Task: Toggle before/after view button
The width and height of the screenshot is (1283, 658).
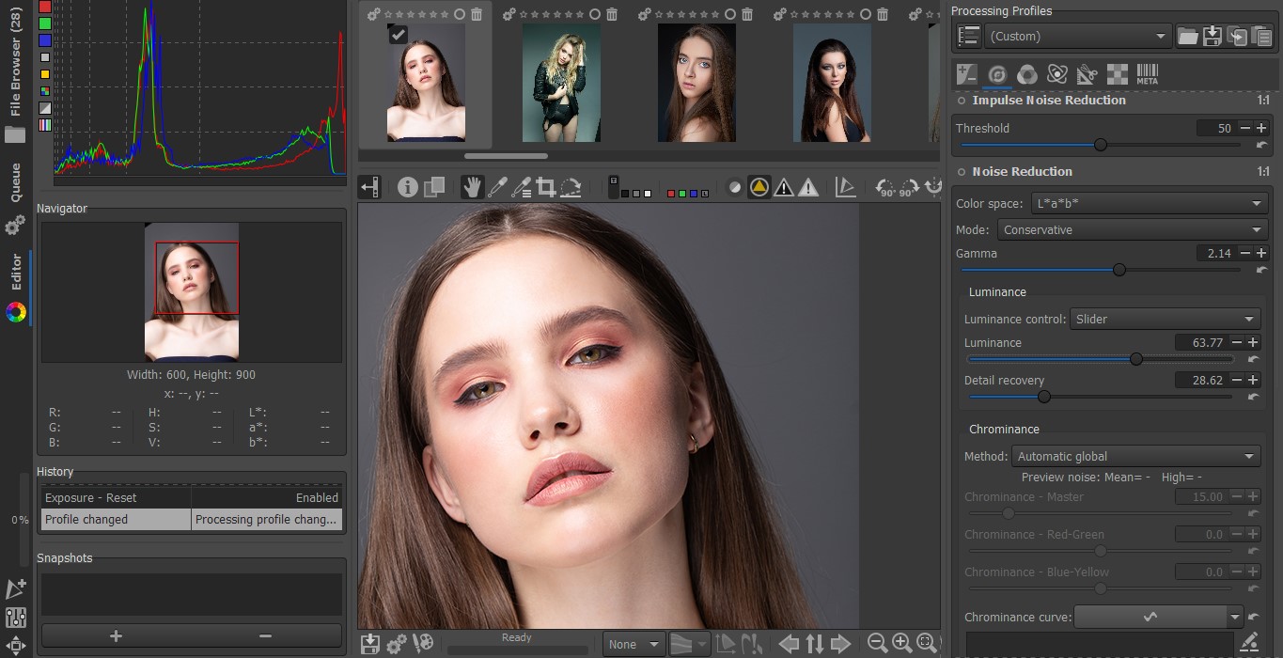Action: (433, 187)
